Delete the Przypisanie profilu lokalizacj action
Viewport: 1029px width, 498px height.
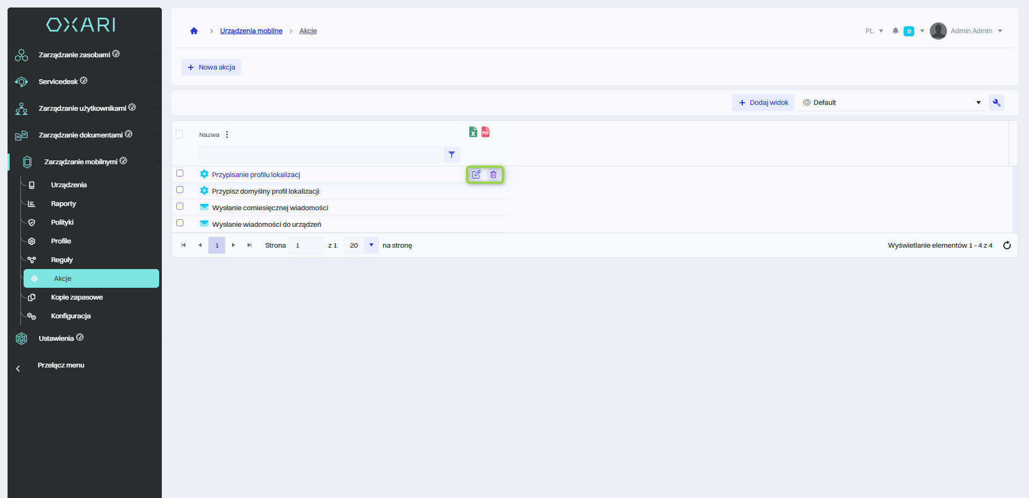[494, 174]
